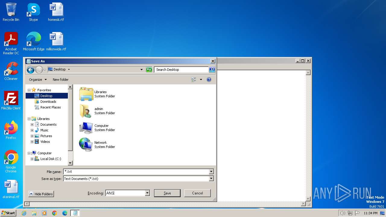
Task: Click navigation pane scroll up arrow
Action: [x=70, y=87]
